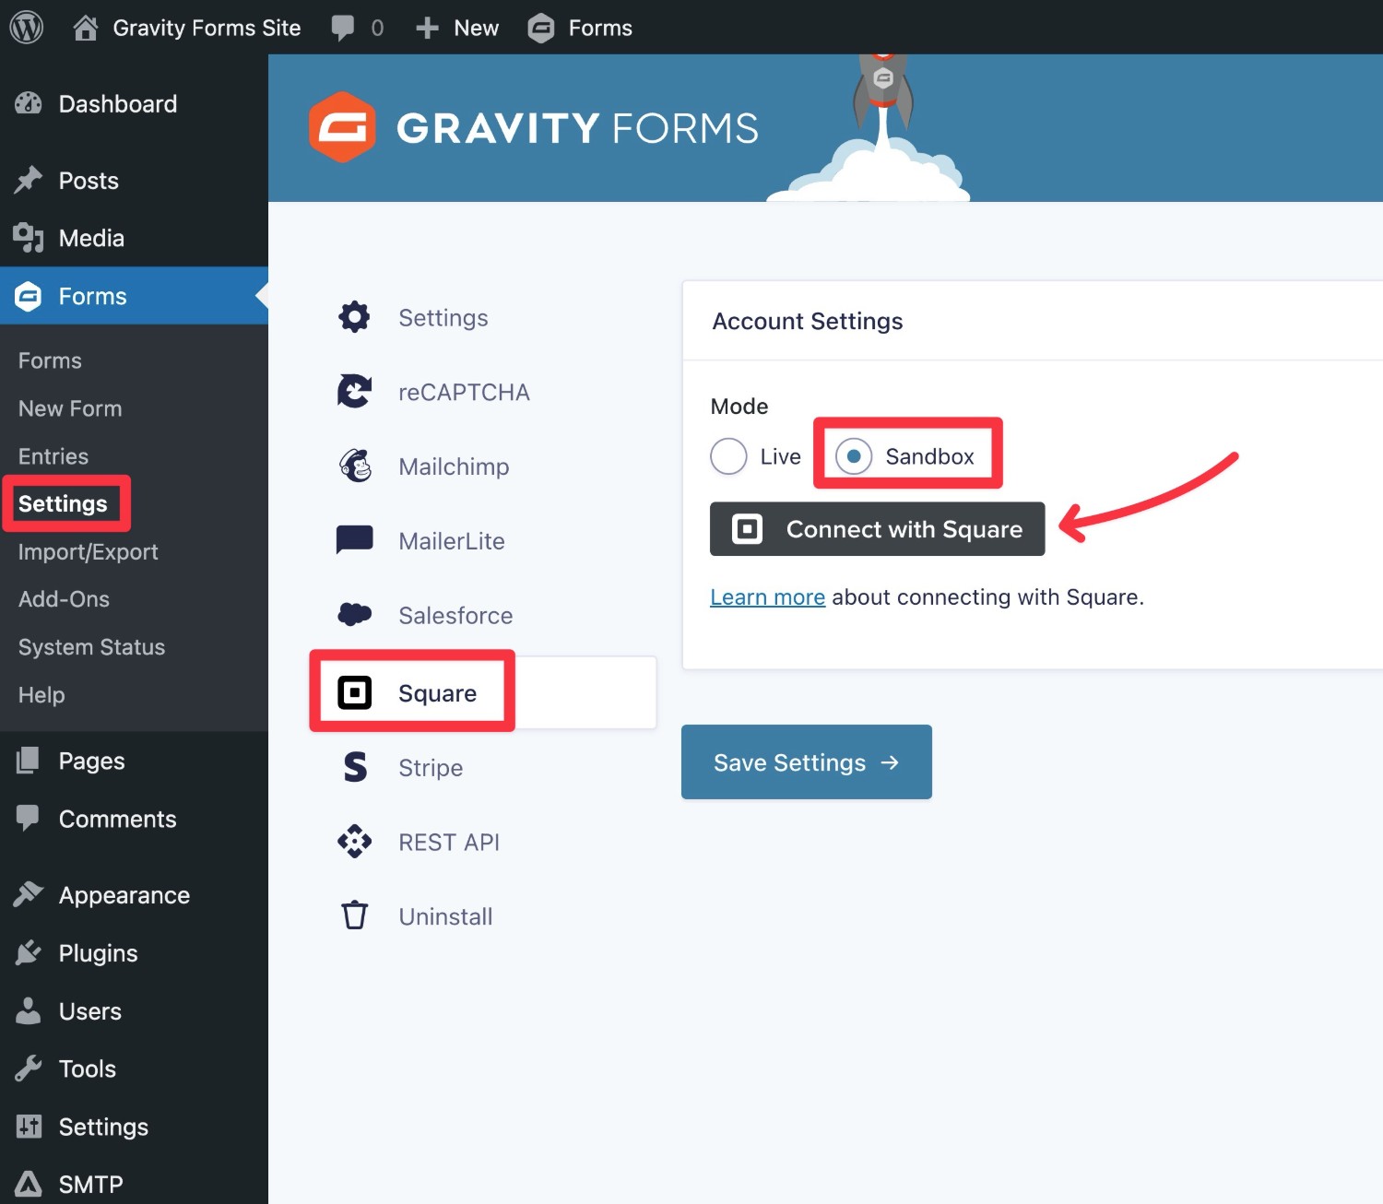Click Connect with Square button
This screenshot has height=1204, width=1383.
coord(877,529)
